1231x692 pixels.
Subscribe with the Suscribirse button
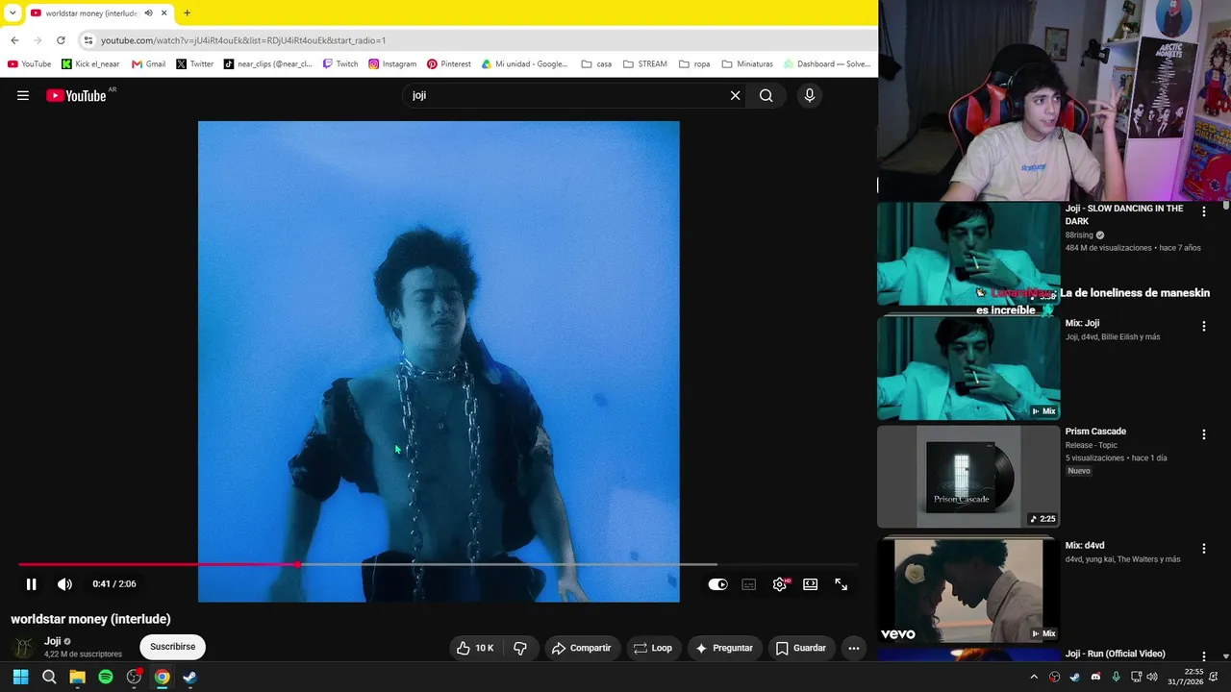[172, 647]
